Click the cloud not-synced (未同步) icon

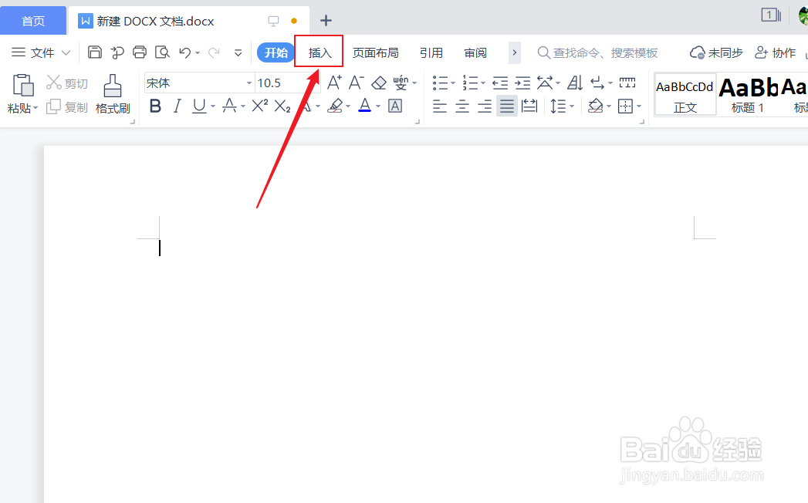tap(716, 52)
